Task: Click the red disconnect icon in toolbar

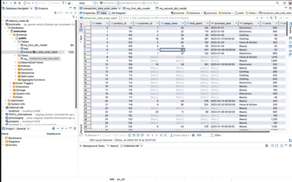Action: 20,3
